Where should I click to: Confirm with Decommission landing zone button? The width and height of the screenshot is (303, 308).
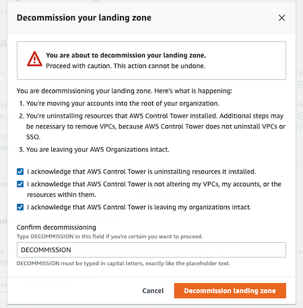230,291
